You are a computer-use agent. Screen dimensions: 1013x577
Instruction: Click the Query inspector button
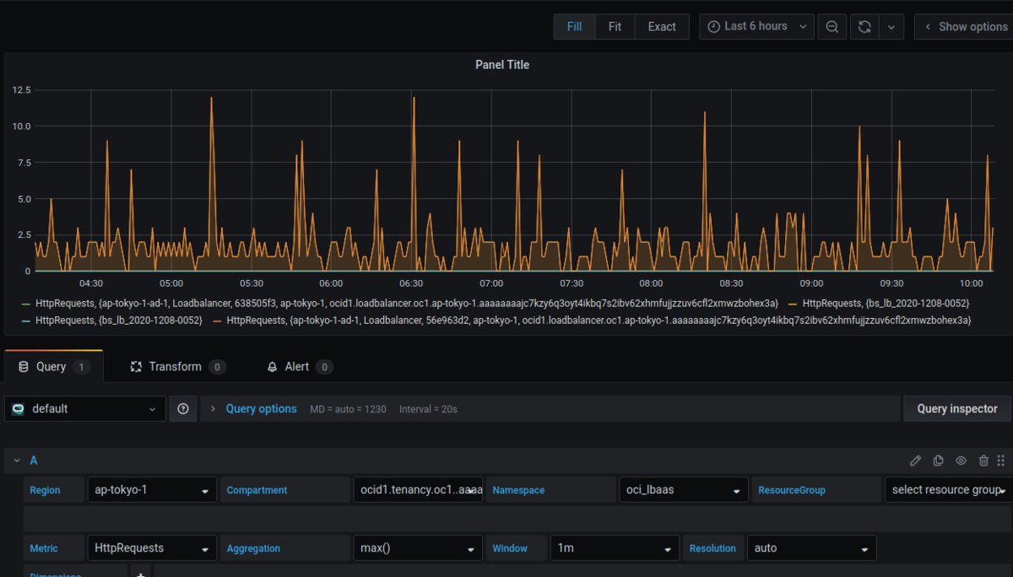(x=956, y=408)
